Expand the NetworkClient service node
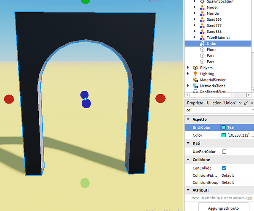Image resolution: width=254 pixels, height=211 pixels. (188, 86)
